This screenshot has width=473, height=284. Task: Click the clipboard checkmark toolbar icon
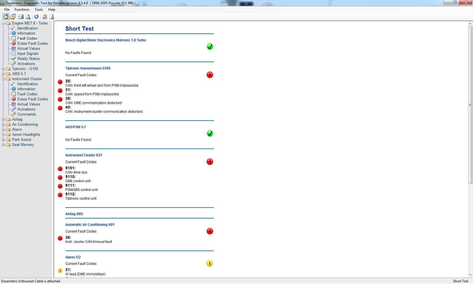[x=45, y=17]
